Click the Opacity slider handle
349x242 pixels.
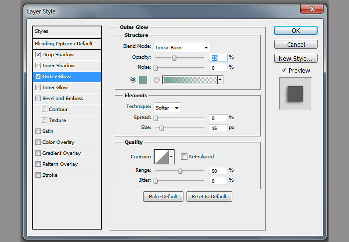click(x=174, y=58)
